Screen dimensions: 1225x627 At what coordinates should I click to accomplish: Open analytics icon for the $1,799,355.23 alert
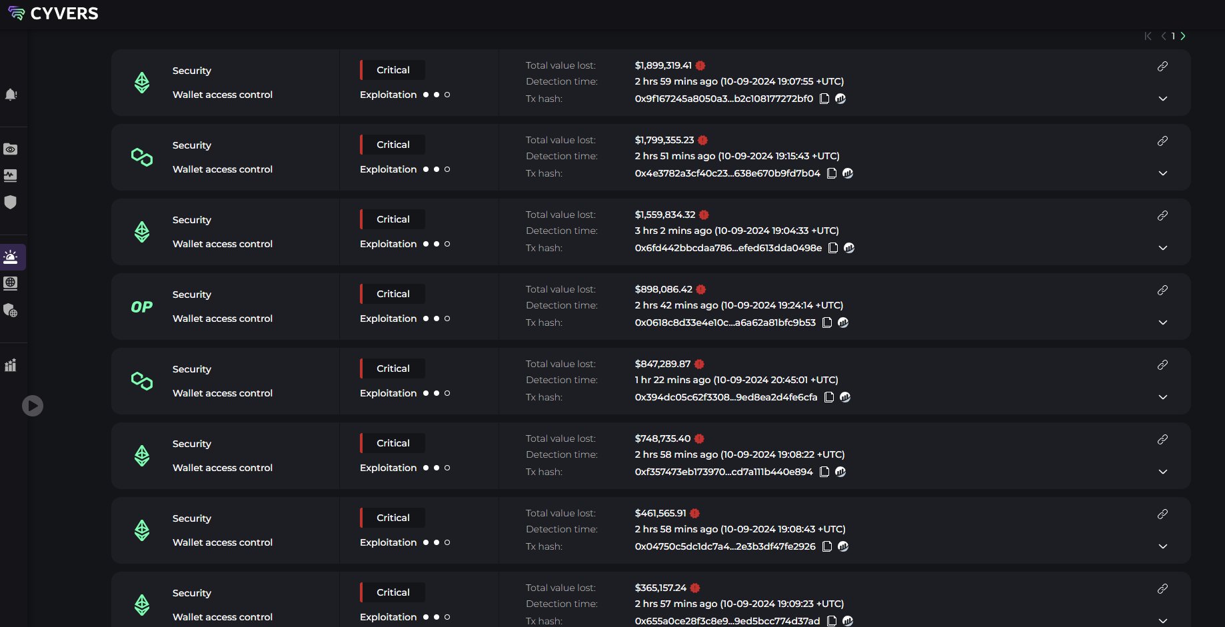[x=848, y=173]
